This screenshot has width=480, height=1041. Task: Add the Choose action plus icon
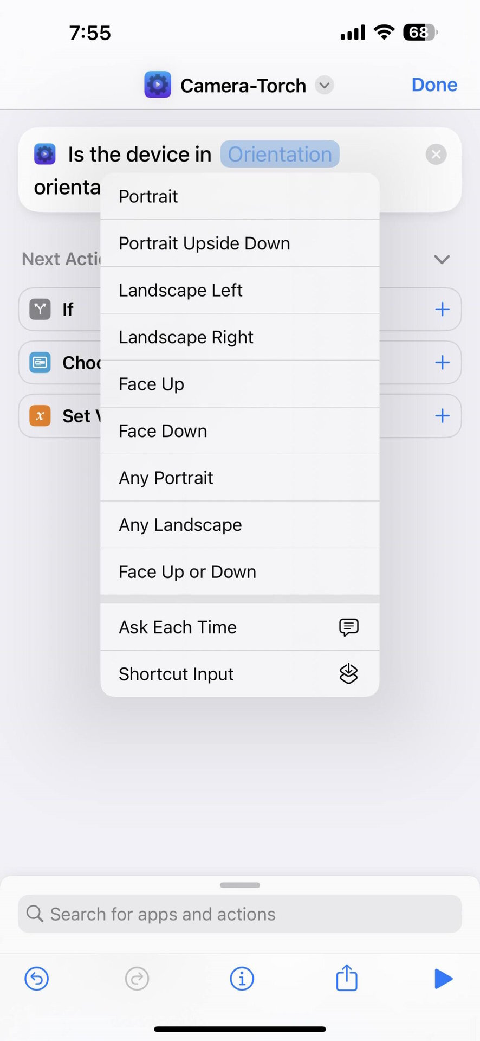coord(442,362)
